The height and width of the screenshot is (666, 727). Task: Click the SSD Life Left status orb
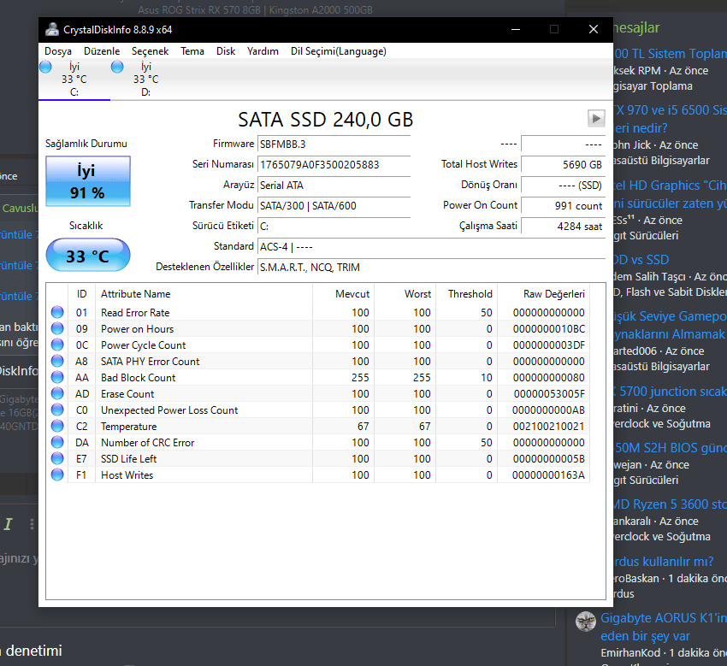(x=57, y=459)
